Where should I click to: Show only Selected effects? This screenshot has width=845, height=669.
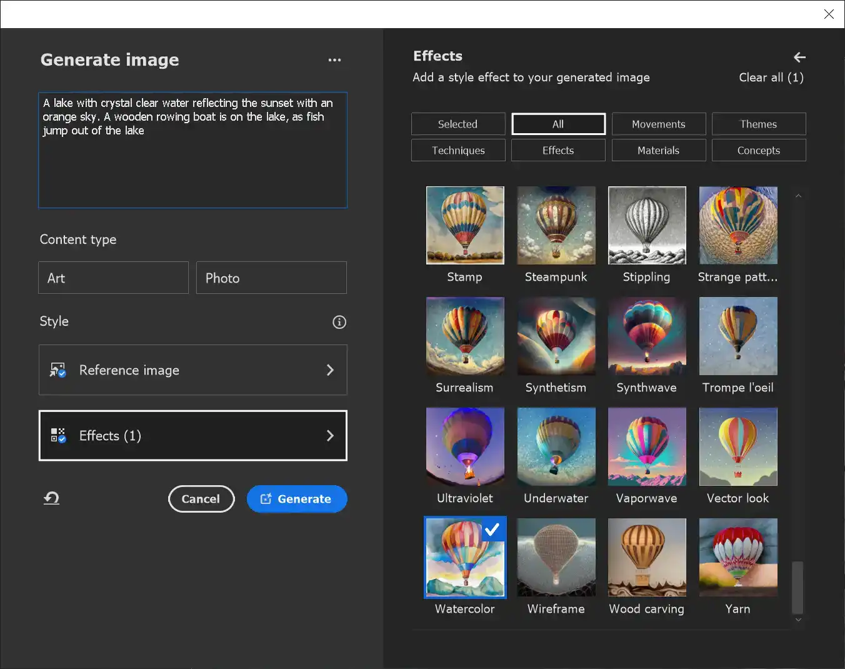[x=457, y=124]
